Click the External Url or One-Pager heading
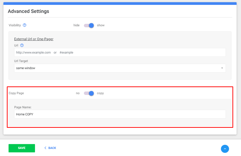 click(x=34, y=39)
